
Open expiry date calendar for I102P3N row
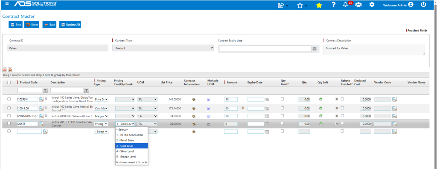tap(267, 100)
